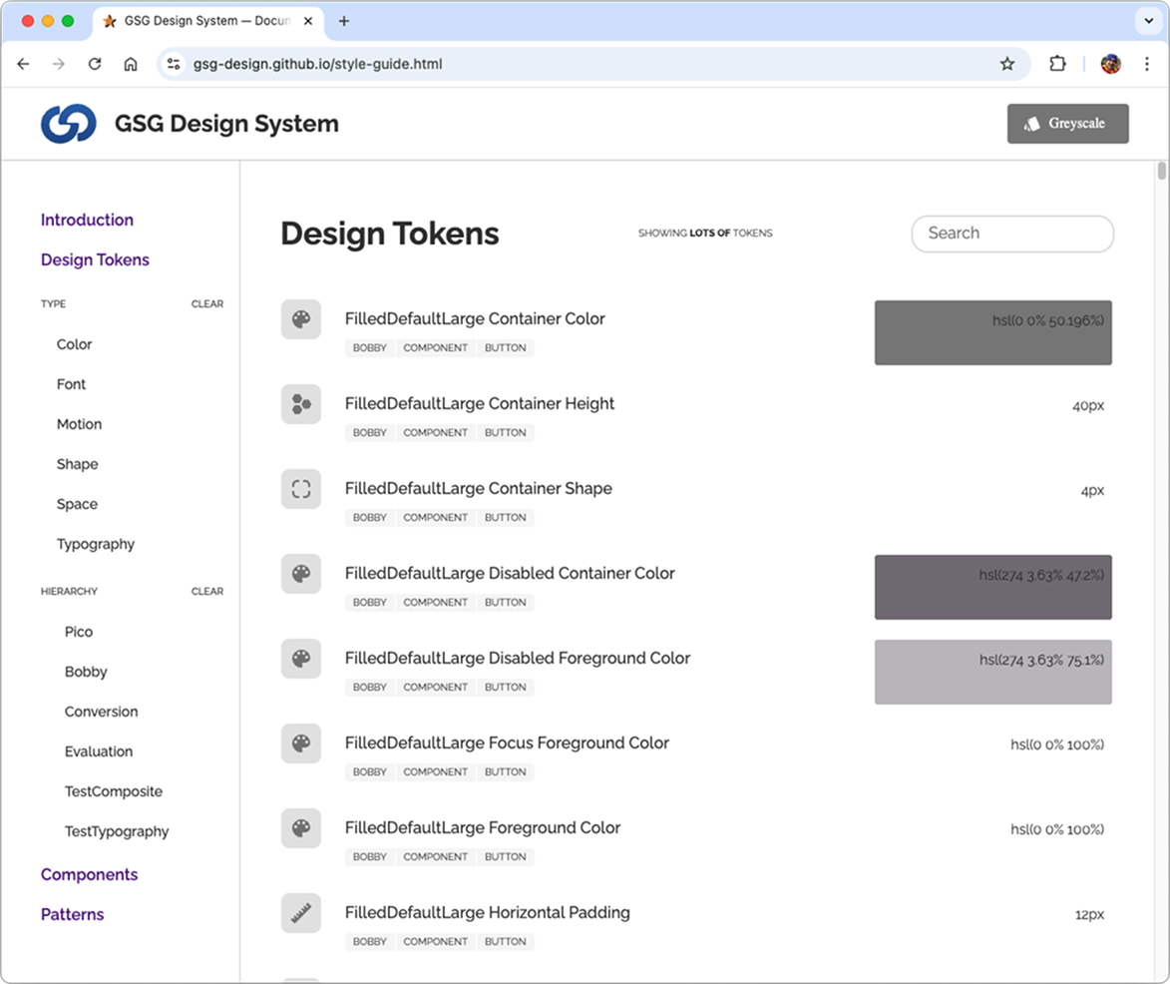Screen dimensions: 1170x984
Task: Click the shape icon beside Container Shape token
Action: 301,489
